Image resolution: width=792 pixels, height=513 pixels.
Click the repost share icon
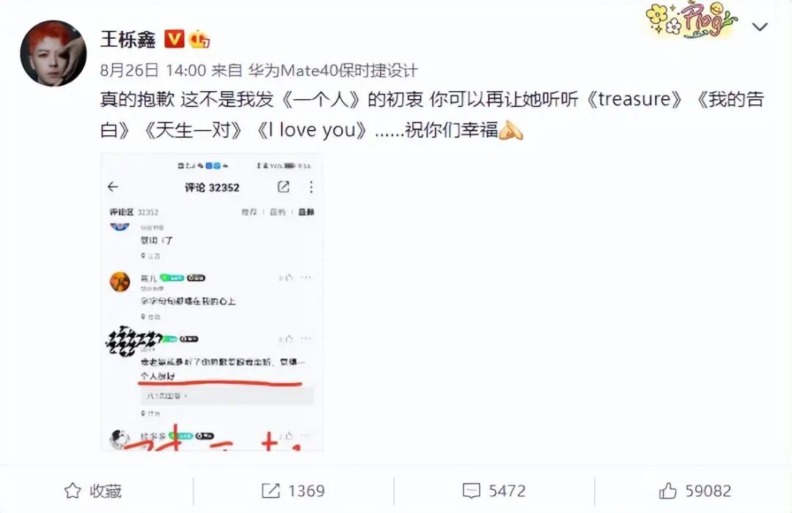271,491
